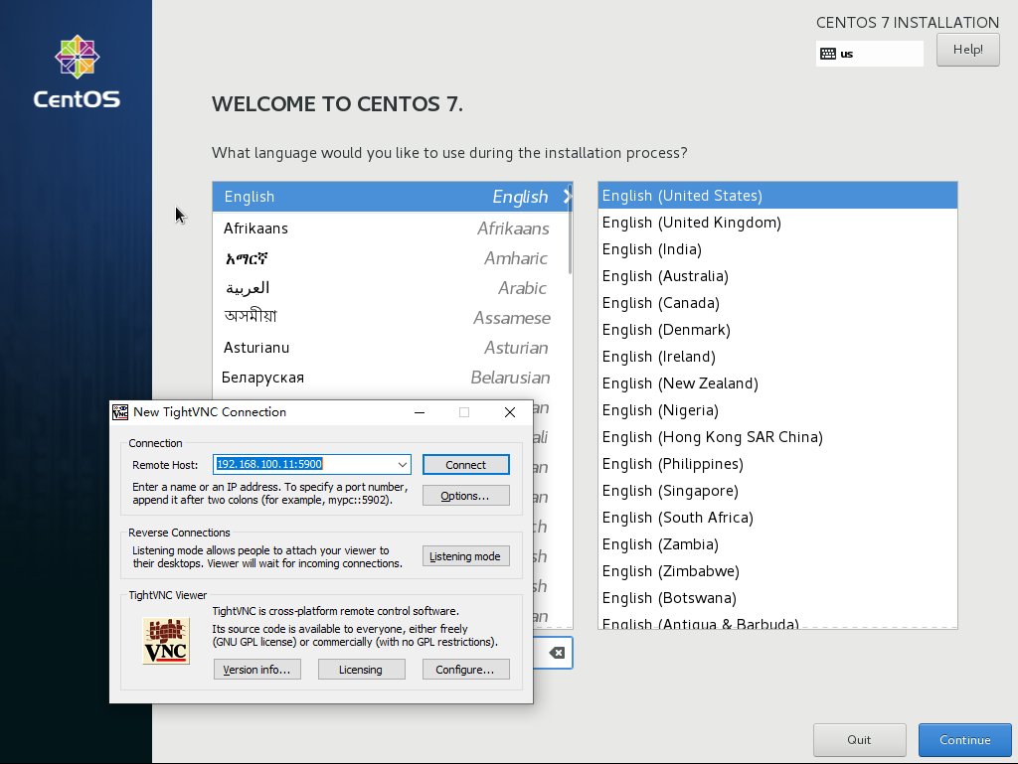Viewport: 1018px width, 764px height.
Task: Select English in the language list
Action: click(x=392, y=197)
